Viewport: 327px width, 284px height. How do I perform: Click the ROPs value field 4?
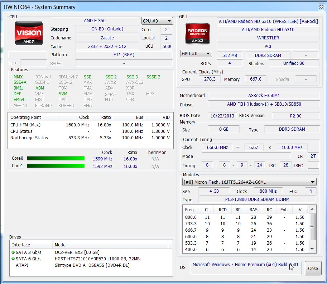point(230,63)
